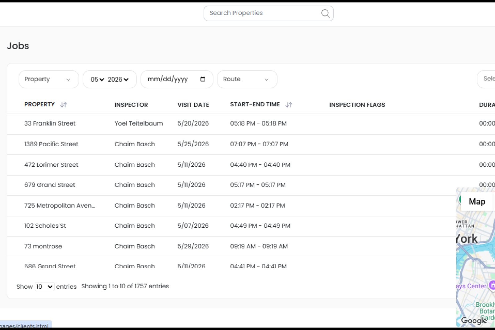Select the 102 Scholes St property
This screenshot has height=330, width=495.
[x=45, y=226]
